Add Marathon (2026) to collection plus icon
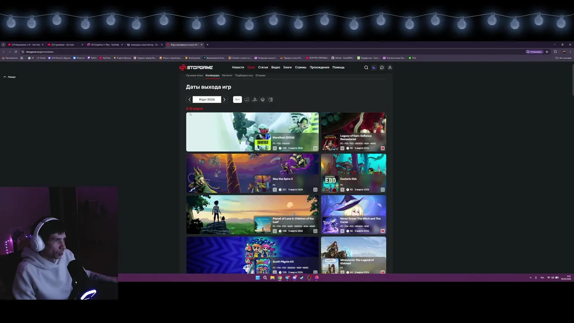 [275, 148]
